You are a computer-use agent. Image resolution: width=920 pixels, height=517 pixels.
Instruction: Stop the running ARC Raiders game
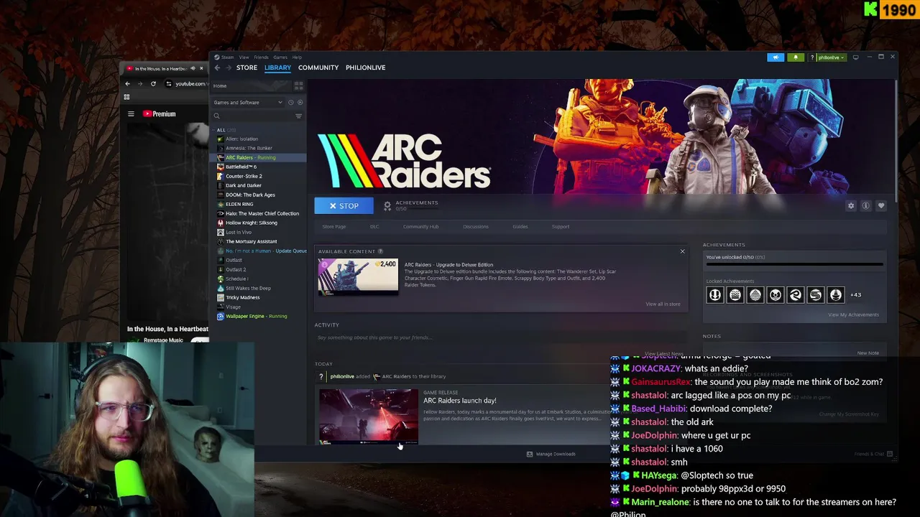[344, 206]
